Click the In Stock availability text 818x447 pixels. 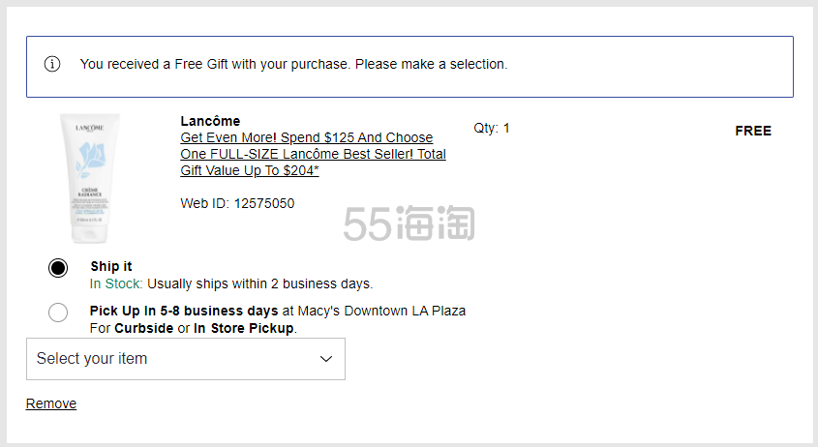pyautogui.click(x=116, y=283)
